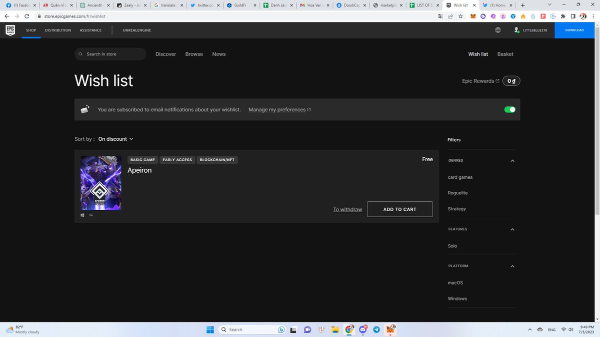Click the Bing icon in taskbar search

coord(281,330)
